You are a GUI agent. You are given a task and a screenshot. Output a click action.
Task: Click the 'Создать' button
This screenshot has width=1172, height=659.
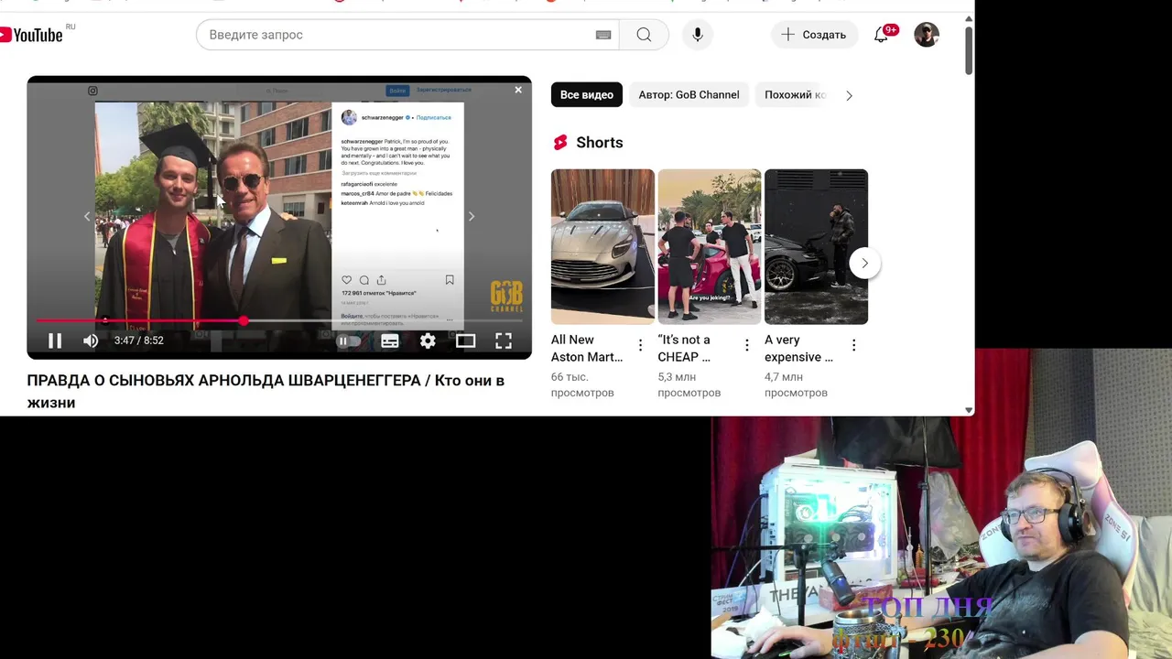[x=813, y=35]
